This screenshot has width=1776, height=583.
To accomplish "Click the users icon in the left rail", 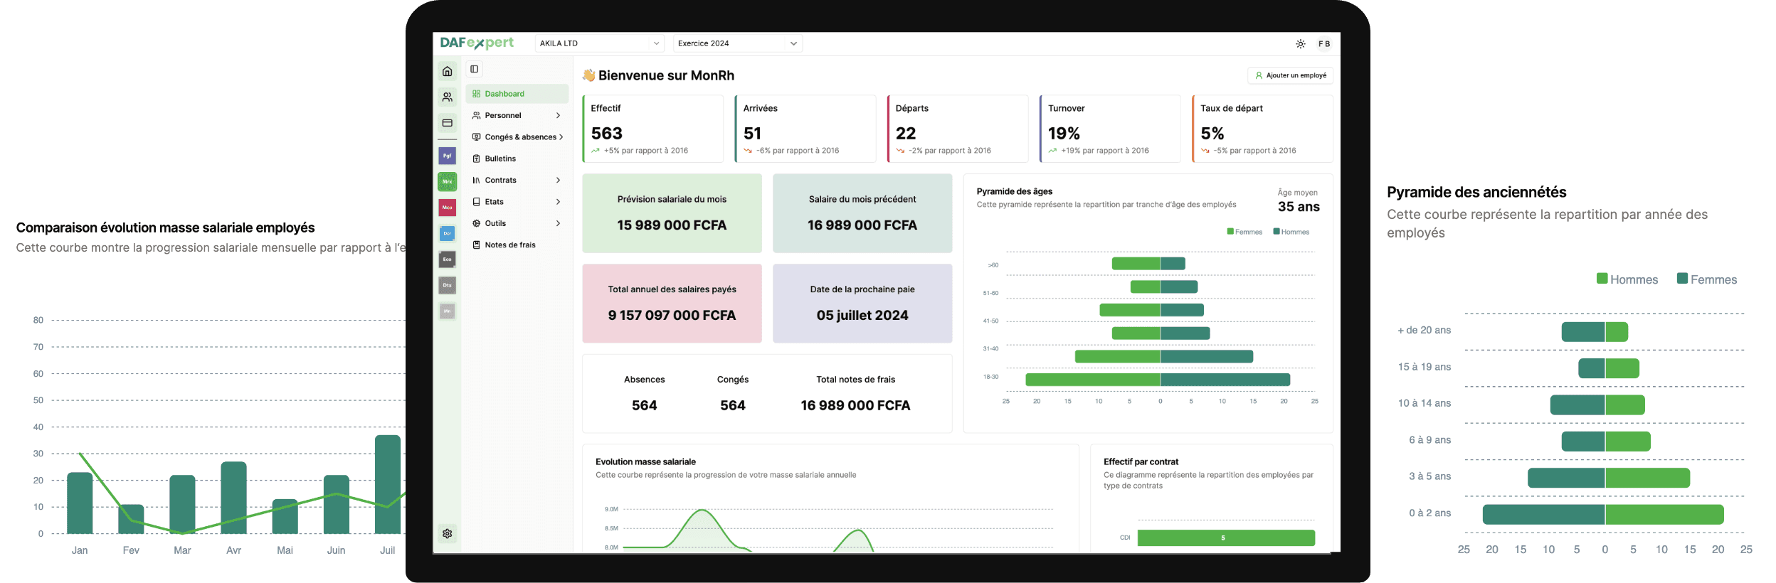I will pyautogui.click(x=447, y=97).
